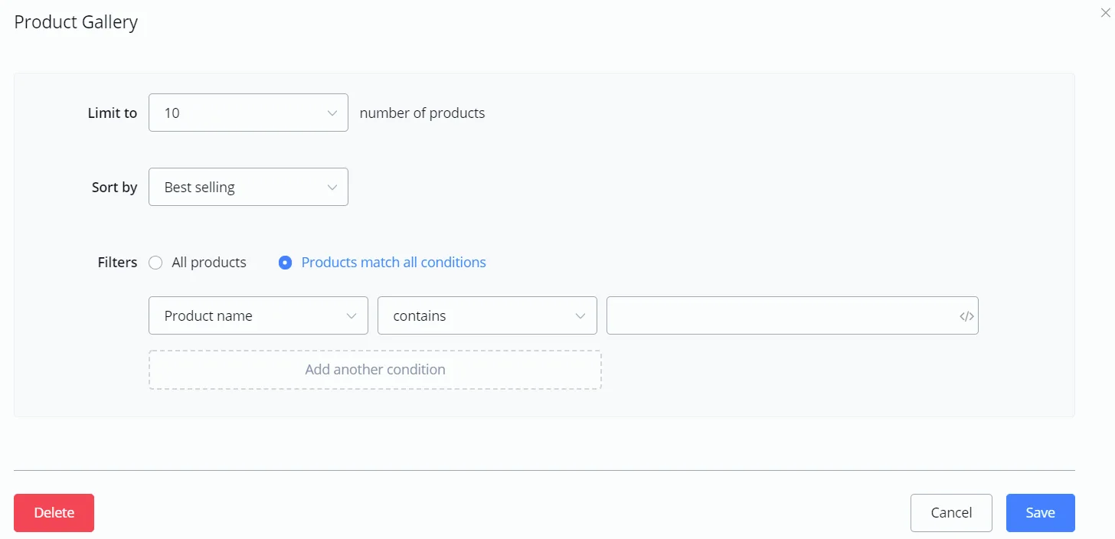Click the Product Gallery title text
Viewport: 1115px width, 539px height.
[76, 22]
